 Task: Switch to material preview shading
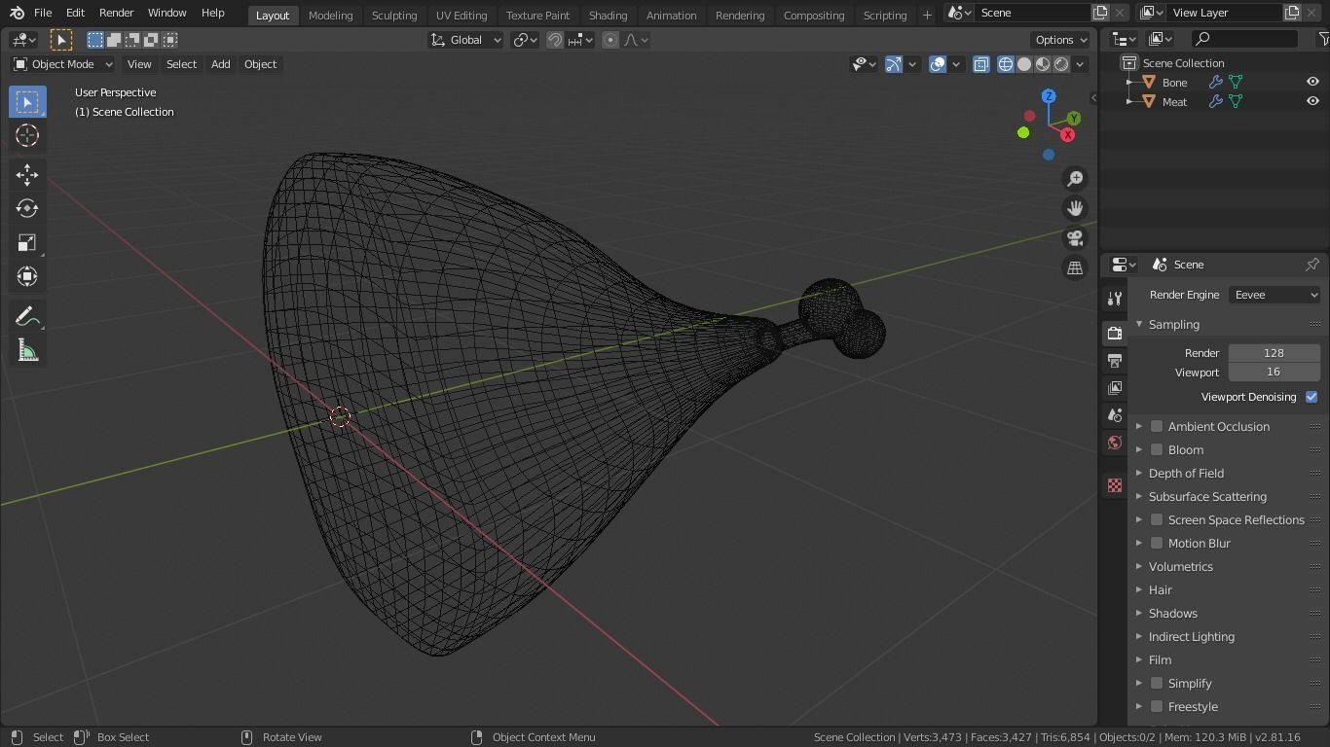point(1043,64)
